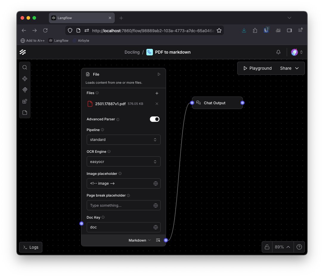Expand the Markdown output selector
Screen dimensions: 324x277
click(x=140, y=240)
